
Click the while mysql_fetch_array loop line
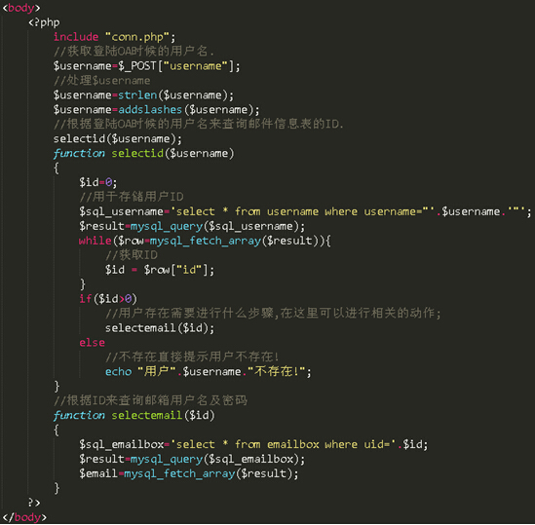click(205, 241)
